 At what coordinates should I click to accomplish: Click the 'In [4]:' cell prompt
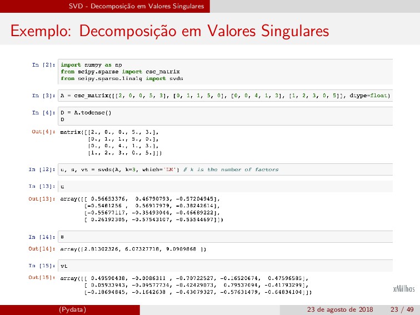click(x=44, y=113)
